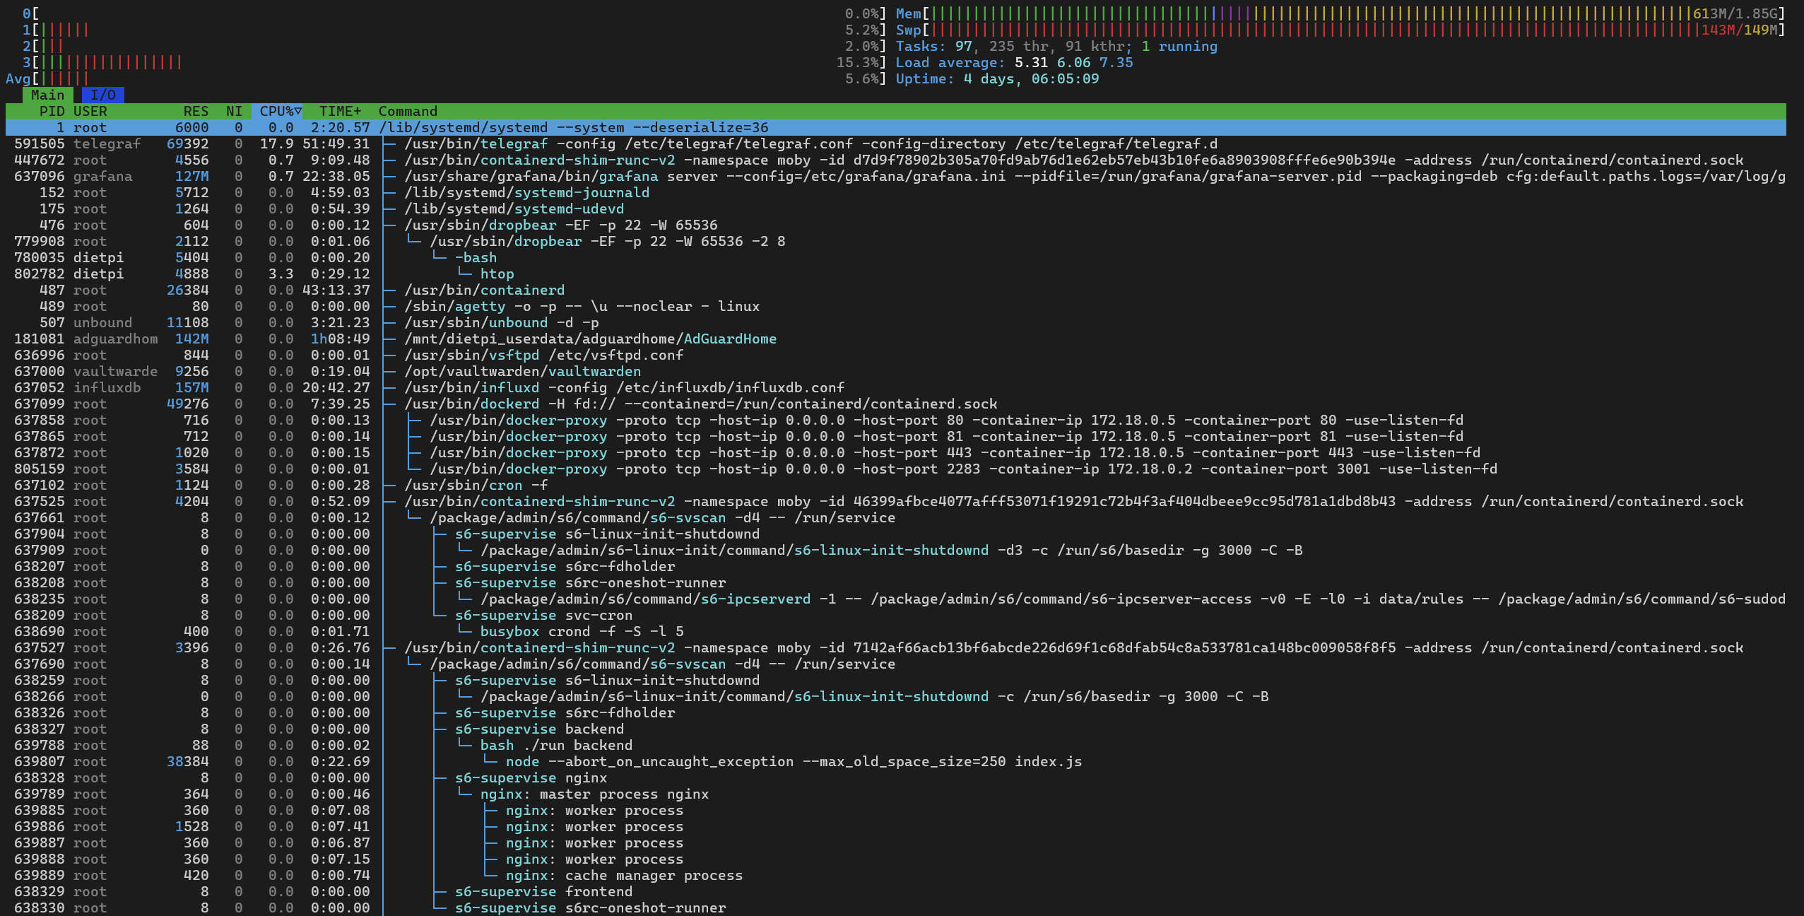Click the Avg CPU meter
This screenshot has width=1804, height=916.
tap(447, 78)
